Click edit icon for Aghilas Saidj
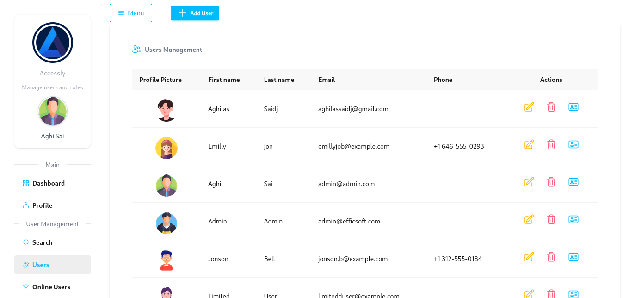The image size is (623, 298). click(529, 107)
